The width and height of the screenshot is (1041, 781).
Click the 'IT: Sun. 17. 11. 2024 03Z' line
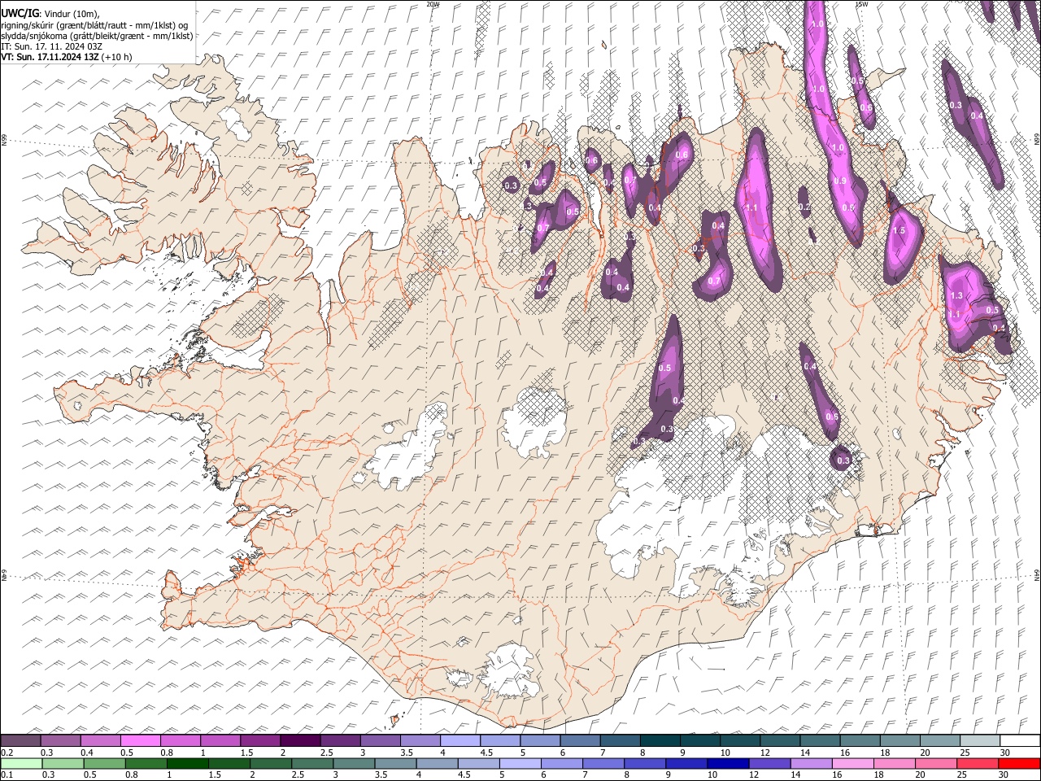coord(51,46)
